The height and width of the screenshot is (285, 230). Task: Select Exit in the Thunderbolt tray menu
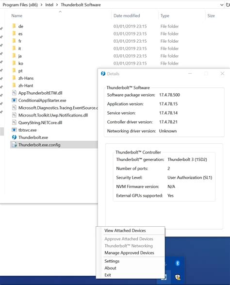click(x=108, y=275)
